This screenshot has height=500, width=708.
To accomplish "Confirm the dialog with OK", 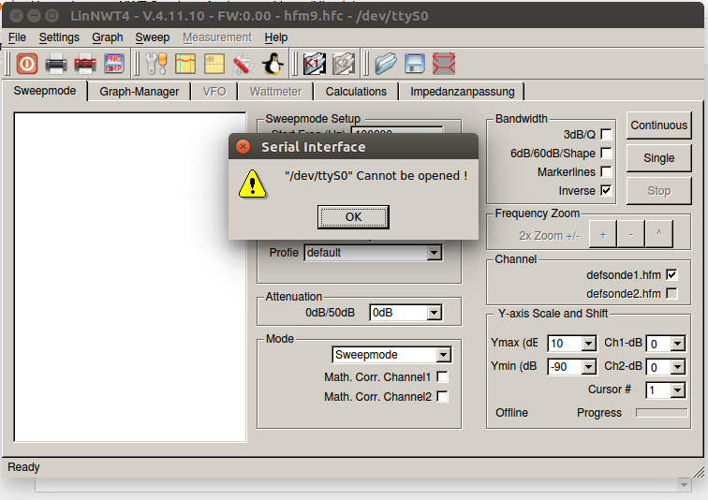I will click(353, 217).
